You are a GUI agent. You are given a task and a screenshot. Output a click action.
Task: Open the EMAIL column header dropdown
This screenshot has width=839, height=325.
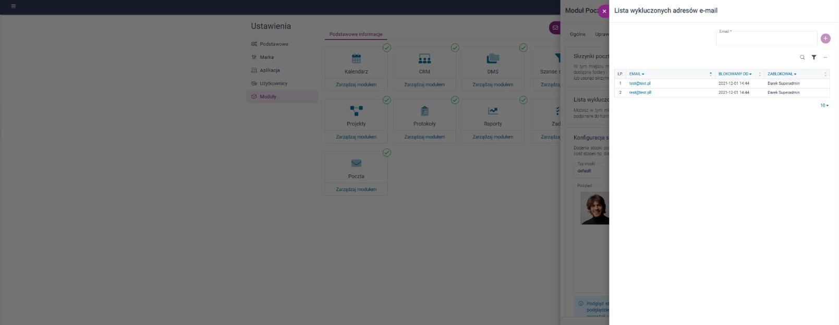tap(637, 74)
